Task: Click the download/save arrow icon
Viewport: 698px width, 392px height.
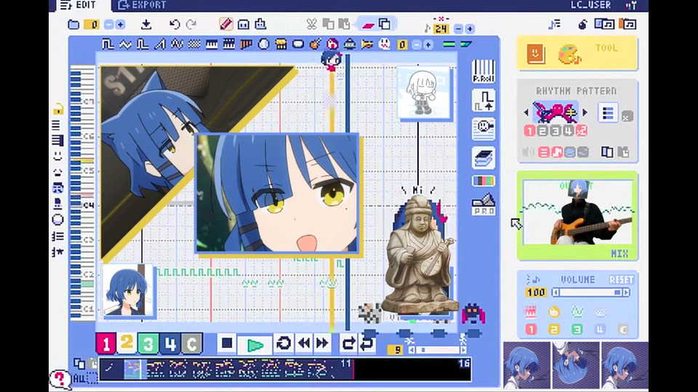Action: tap(146, 25)
